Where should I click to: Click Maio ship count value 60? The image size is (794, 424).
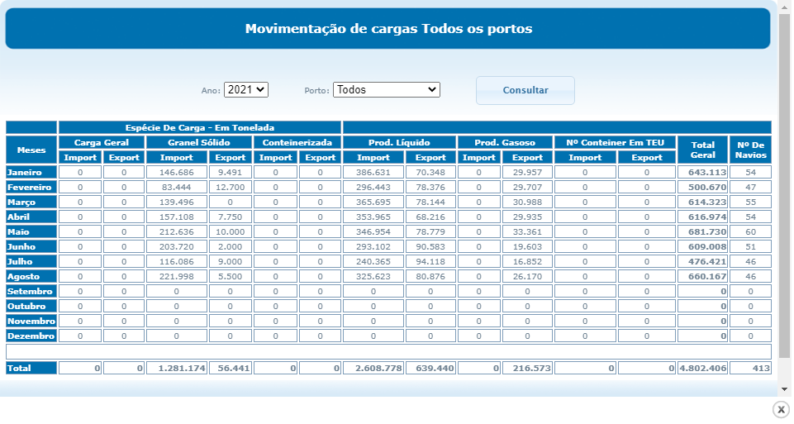(750, 231)
